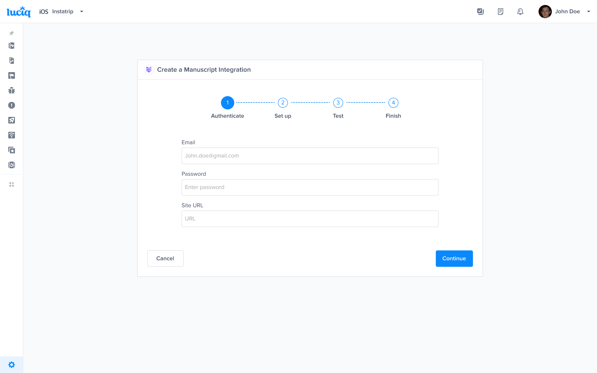The height and width of the screenshot is (373, 597).
Task: Focus the Password input field
Action: (x=310, y=187)
